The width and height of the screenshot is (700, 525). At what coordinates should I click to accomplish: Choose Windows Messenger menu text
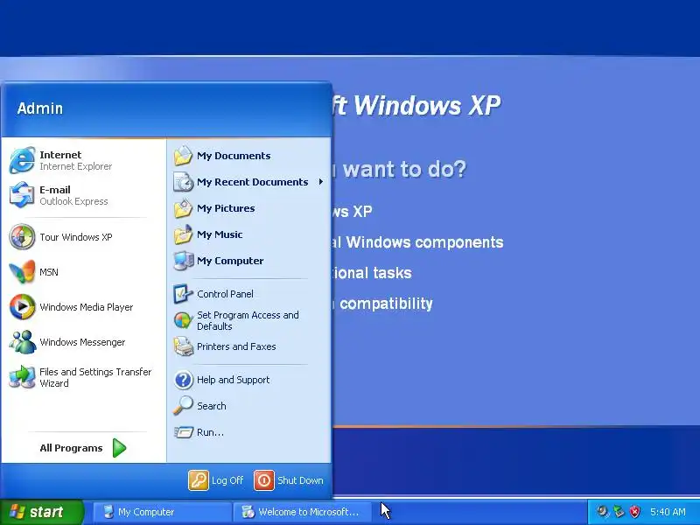click(82, 342)
